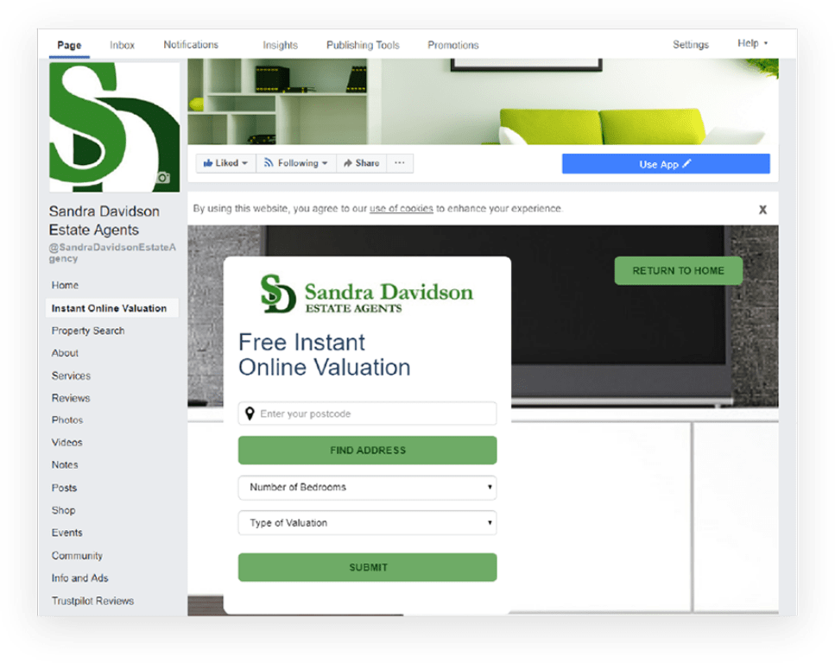The image size is (835, 663).
Task: Open the Help menu
Action: click(x=752, y=44)
